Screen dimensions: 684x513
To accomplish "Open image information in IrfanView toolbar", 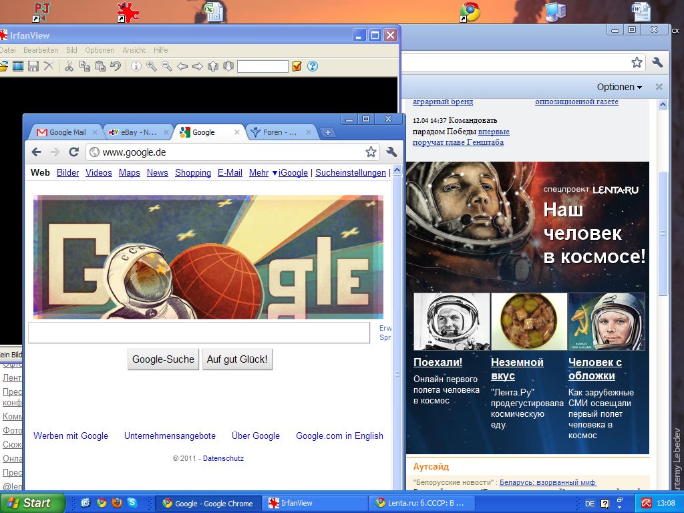I will 136,66.
